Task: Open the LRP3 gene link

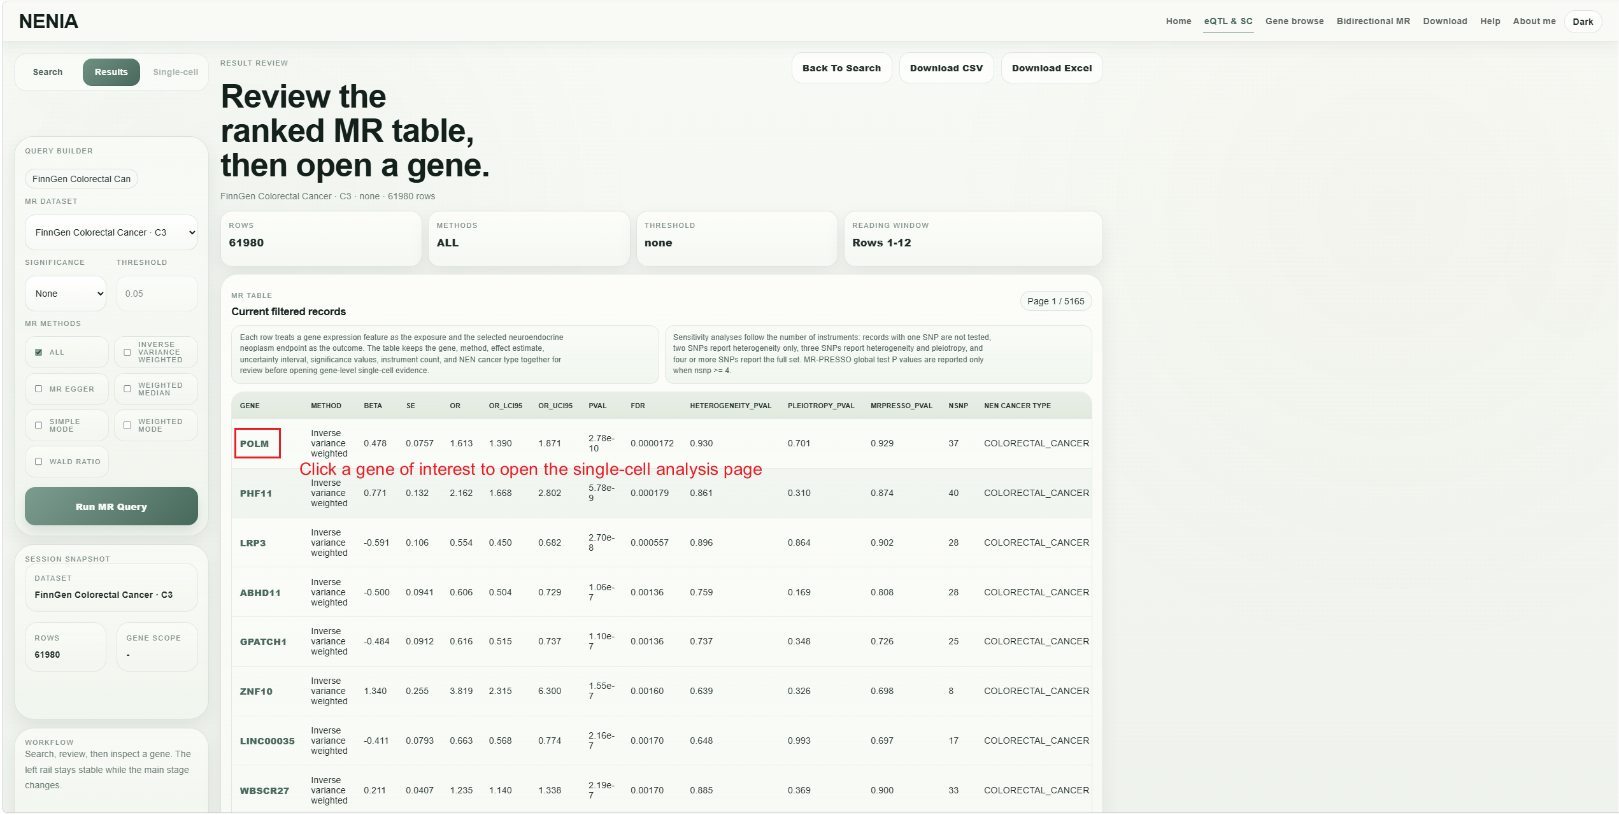Action: (253, 543)
